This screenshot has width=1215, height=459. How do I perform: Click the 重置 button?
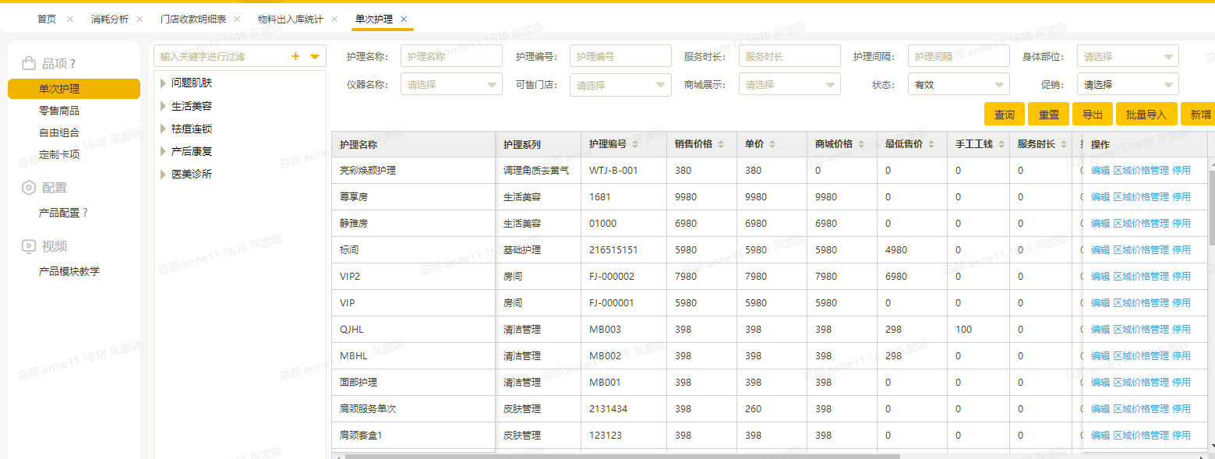[1049, 114]
